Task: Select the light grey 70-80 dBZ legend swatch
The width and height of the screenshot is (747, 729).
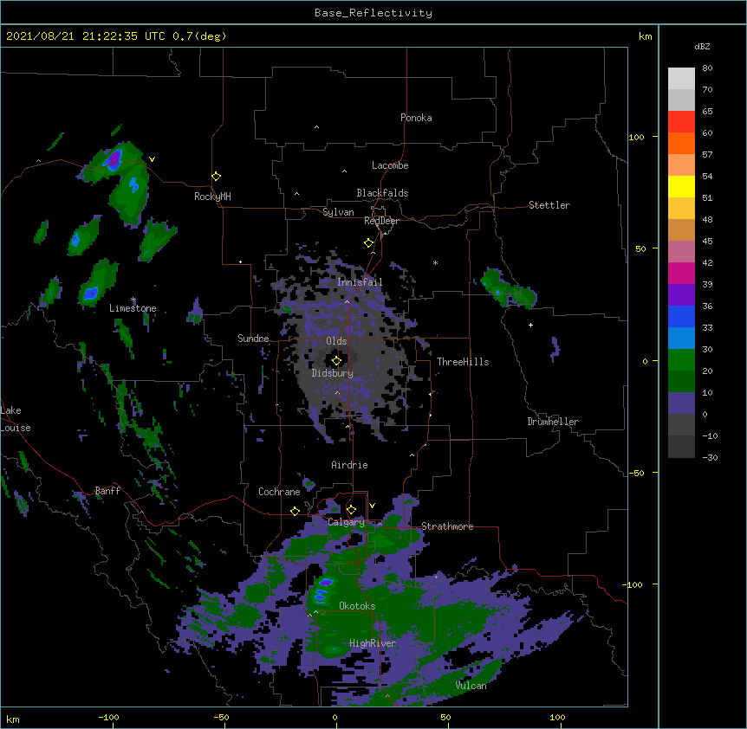Action: pyautogui.click(x=681, y=79)
